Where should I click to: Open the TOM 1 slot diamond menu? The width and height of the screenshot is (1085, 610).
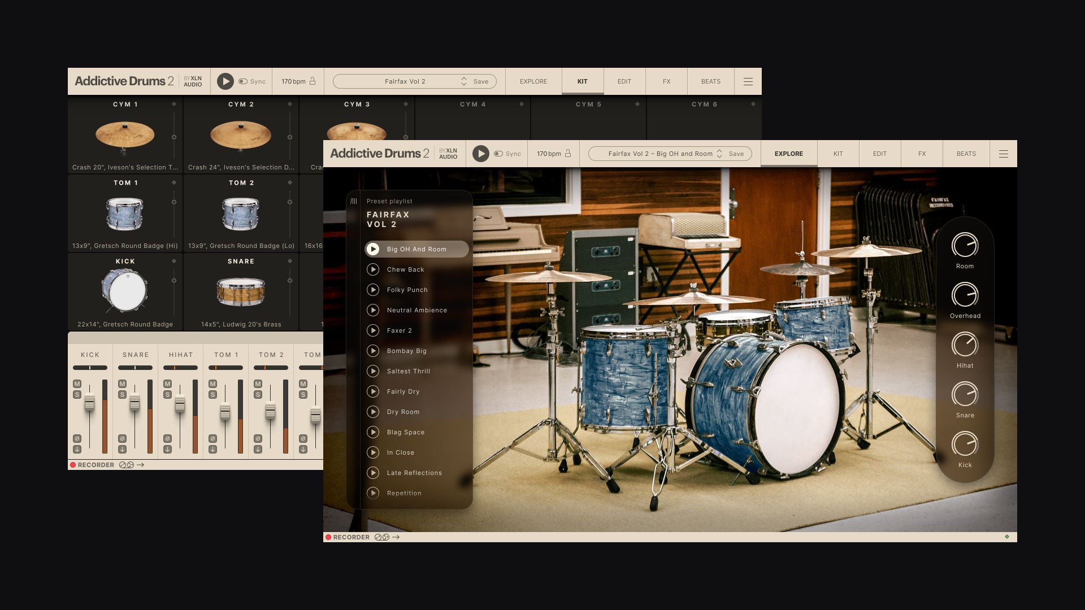(174, 182)
